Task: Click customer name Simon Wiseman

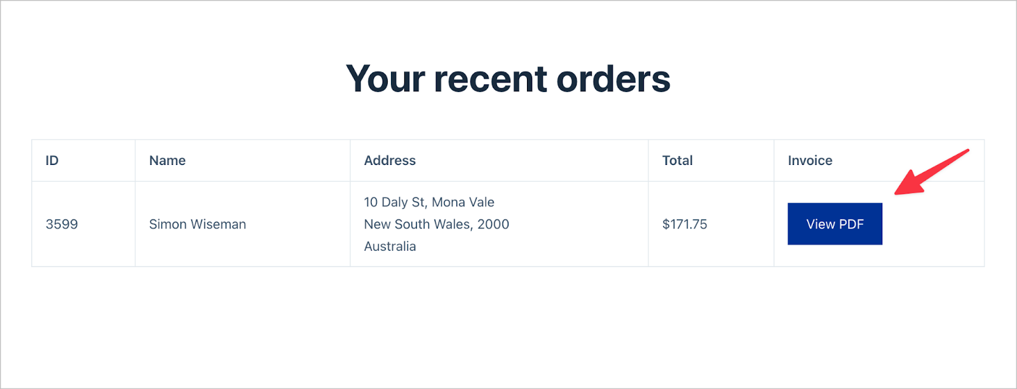Action: coord(198,224)
